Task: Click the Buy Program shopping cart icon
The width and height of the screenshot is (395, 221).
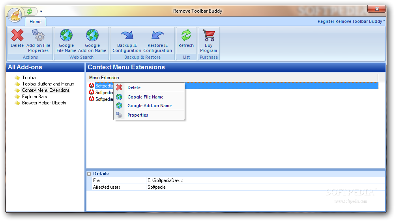Action: 209,35
